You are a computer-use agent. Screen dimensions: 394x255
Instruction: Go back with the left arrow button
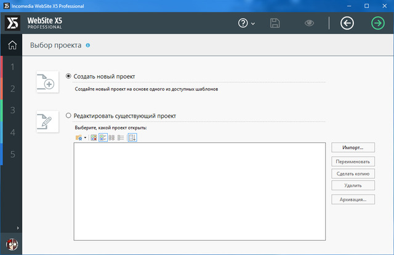(347, 23)
